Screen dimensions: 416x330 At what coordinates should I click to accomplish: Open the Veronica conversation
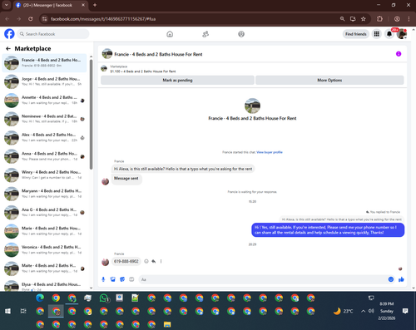[44, 249]
